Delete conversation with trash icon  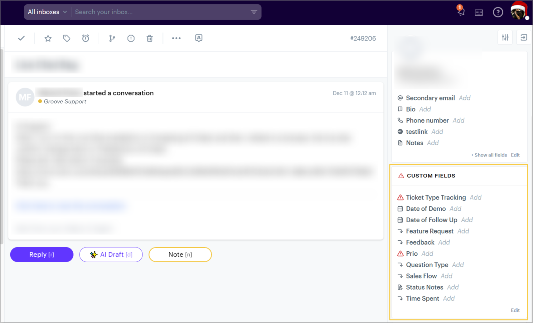[150, 38]
